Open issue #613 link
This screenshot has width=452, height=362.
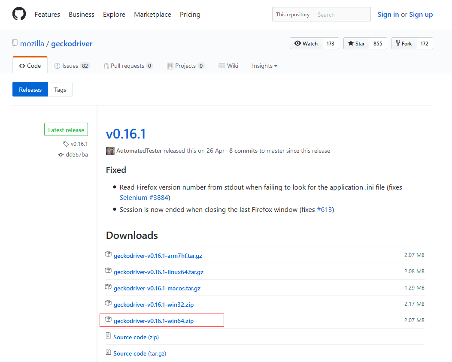(x=325, y=209)
